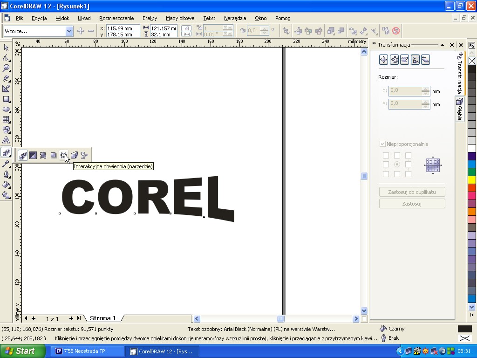
Task: Toggle the Nieproporcjonalnie checkbox
Action: pos(383,144)
